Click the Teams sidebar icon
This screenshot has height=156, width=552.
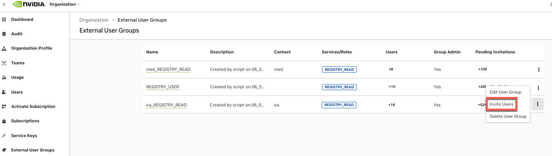4,63
